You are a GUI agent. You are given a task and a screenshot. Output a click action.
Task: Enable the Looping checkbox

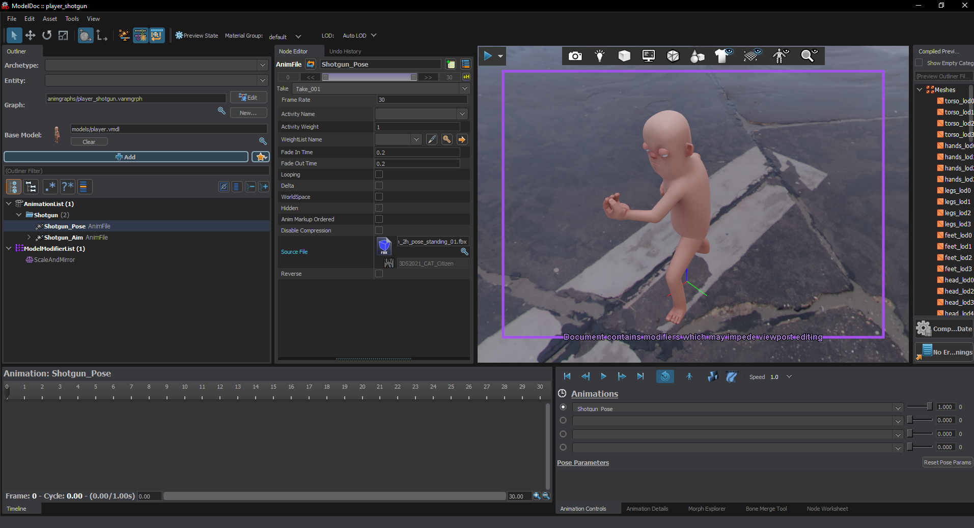378,174
